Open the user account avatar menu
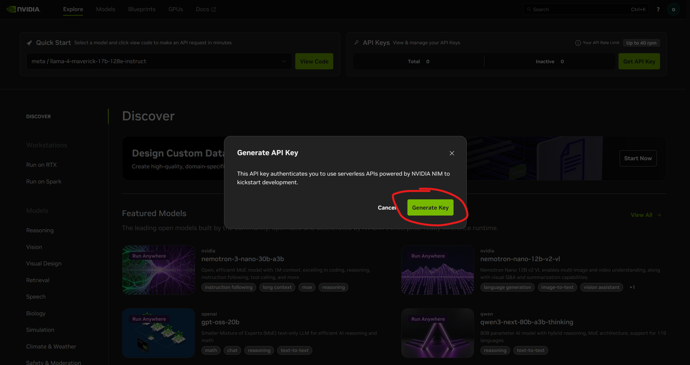Screen dimensions: 690x365 click(673, 9)
